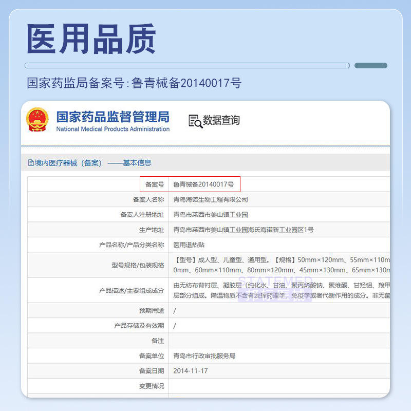Click the filing date 2014-11-17
The image size is (411, 411).
(x=191, y=371)
